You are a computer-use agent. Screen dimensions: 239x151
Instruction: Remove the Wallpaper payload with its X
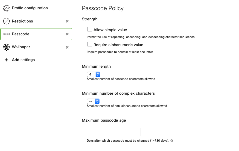[x=67, y=47]
